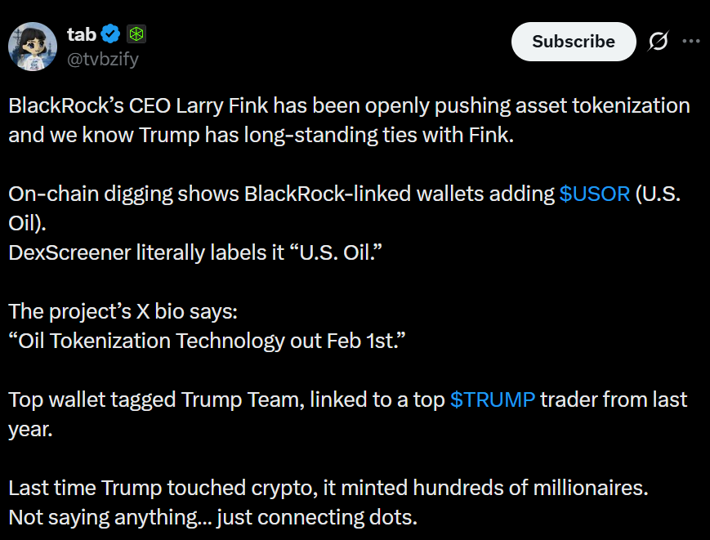Click the blue verified checkmark badge

tap(112, 34)
